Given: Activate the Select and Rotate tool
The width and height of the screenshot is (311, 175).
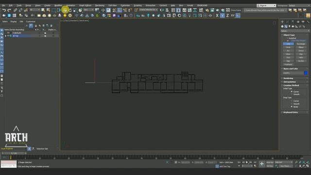Looking at the screenshot, I should click(70, 10).
